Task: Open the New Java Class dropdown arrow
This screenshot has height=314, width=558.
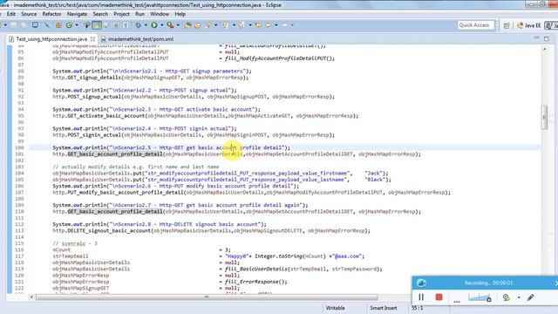Action: click(77, 25)
